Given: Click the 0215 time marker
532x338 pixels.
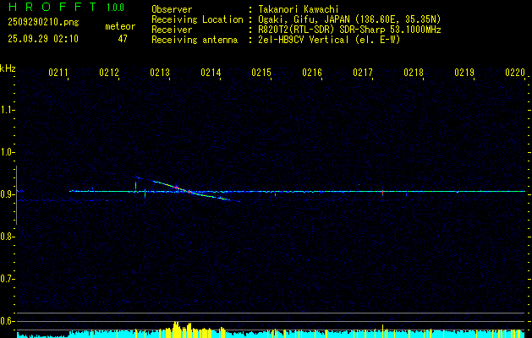Looking at the screenshot, I should coord(261,73).
